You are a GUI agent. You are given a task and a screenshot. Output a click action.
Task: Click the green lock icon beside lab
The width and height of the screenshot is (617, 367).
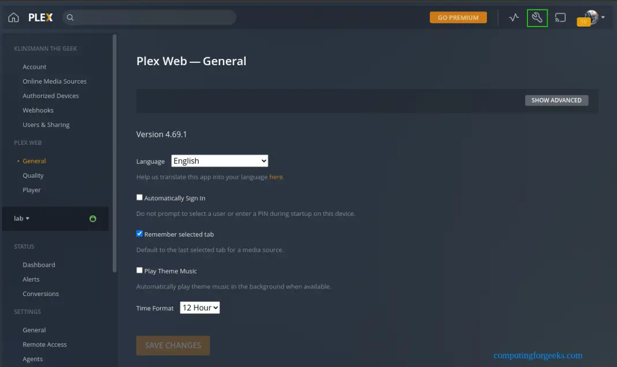click(92, 219)
